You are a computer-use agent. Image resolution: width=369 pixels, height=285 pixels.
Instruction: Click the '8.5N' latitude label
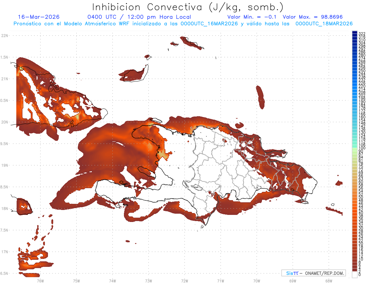(x=4, y=187)
